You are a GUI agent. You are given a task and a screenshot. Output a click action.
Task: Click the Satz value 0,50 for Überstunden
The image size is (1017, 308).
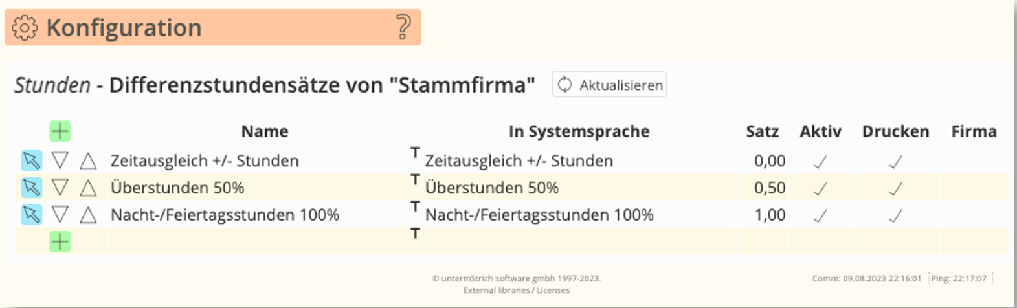click(x=769, y=188)
